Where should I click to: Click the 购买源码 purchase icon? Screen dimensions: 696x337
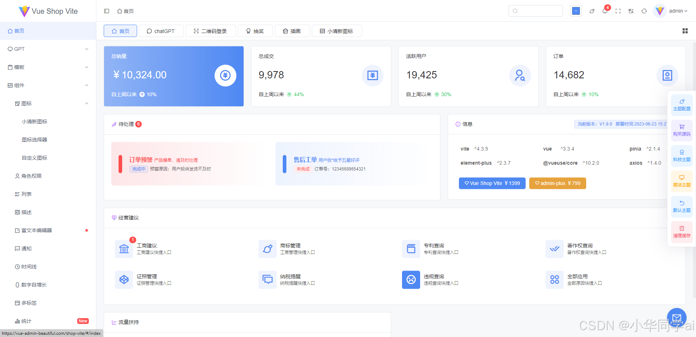pos(681,130)
